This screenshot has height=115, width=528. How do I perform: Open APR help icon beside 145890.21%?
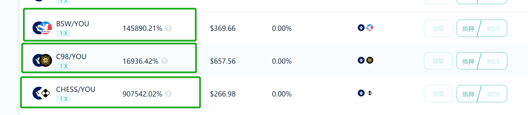[168, 28]
